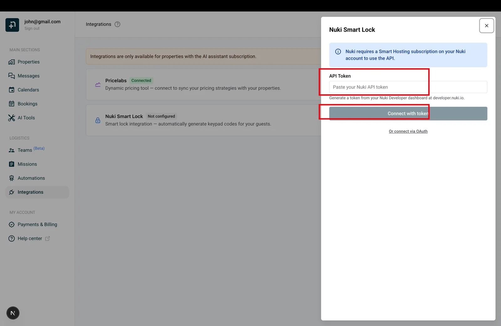
Task: Click the Integrations page heading
Action: click(x=98, y=24)
